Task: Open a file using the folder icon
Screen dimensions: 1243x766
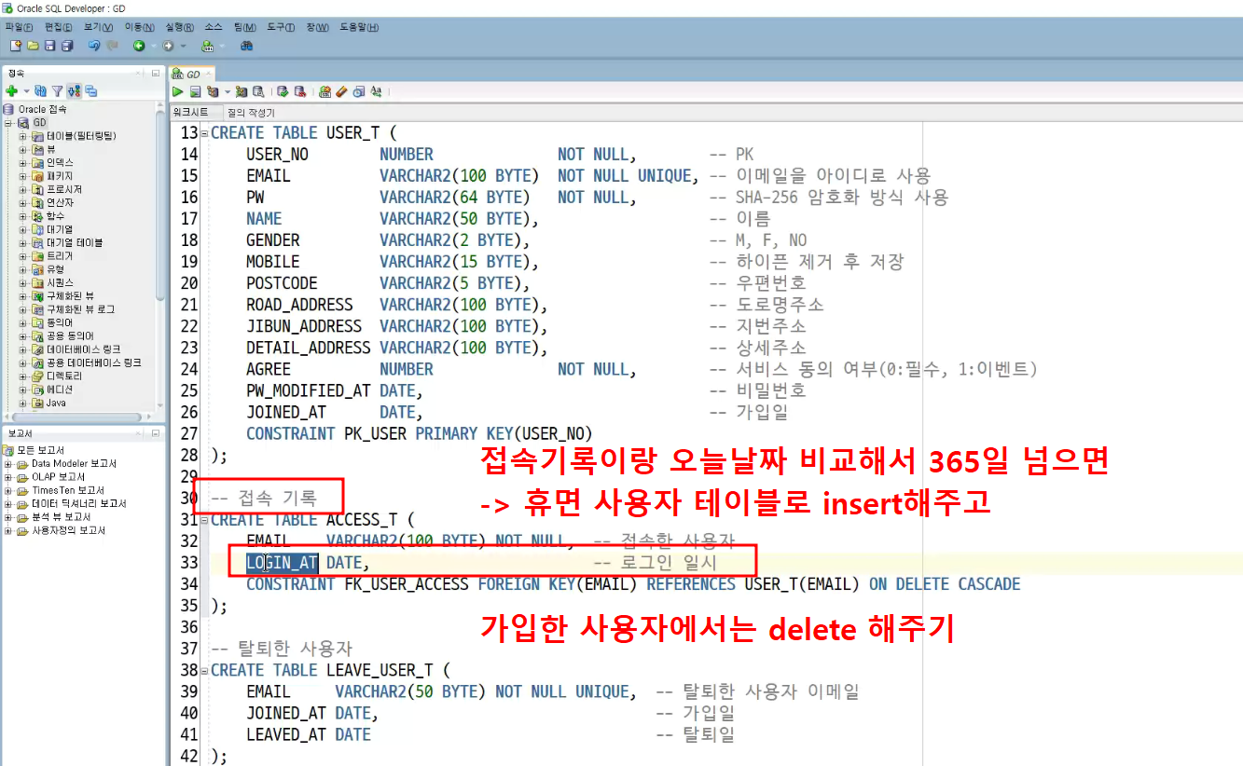Action: click(34, 46)
